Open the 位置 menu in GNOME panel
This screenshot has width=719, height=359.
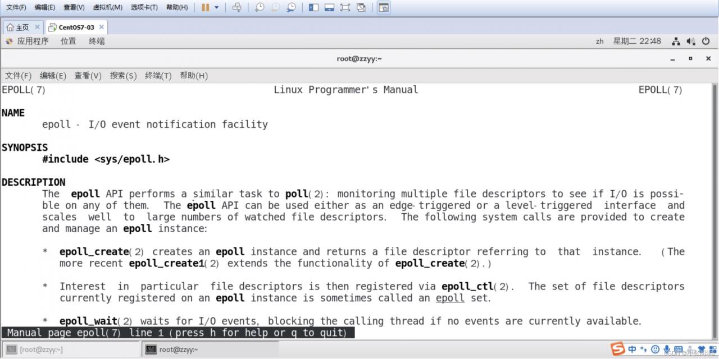(x=68, y=41)
